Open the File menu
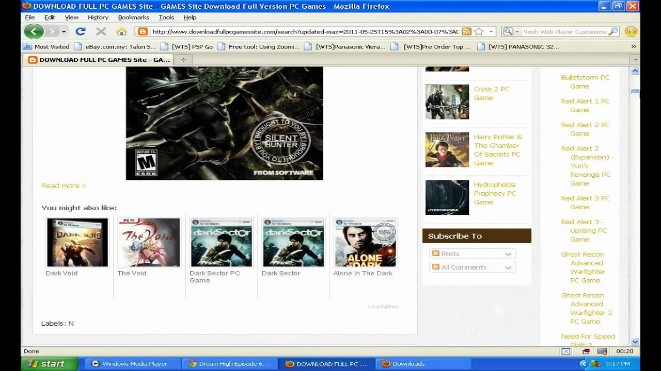The height and width of the screenshot is (371, 661). pos(30,18)
